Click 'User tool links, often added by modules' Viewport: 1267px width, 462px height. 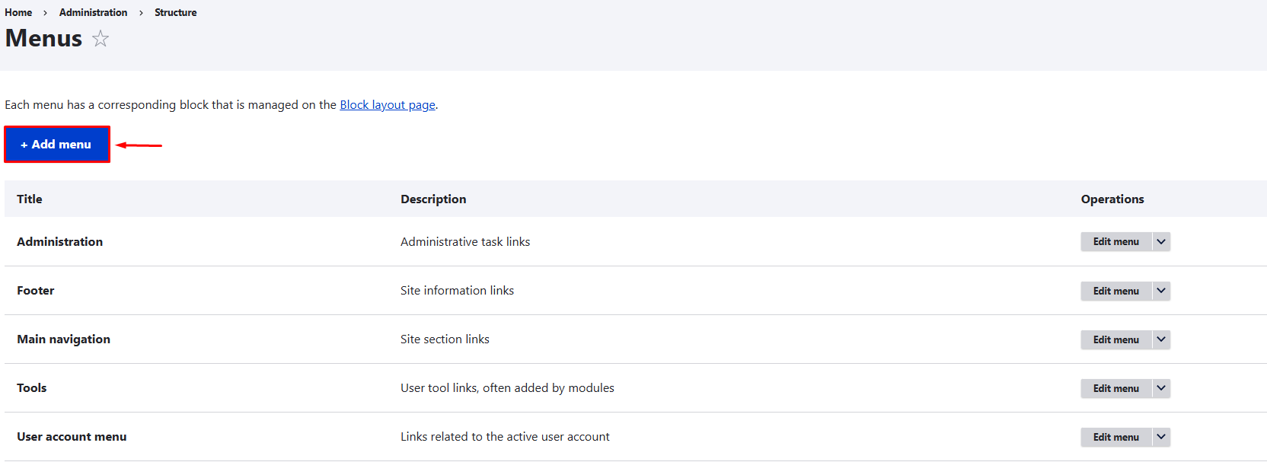tap(507, 387)
